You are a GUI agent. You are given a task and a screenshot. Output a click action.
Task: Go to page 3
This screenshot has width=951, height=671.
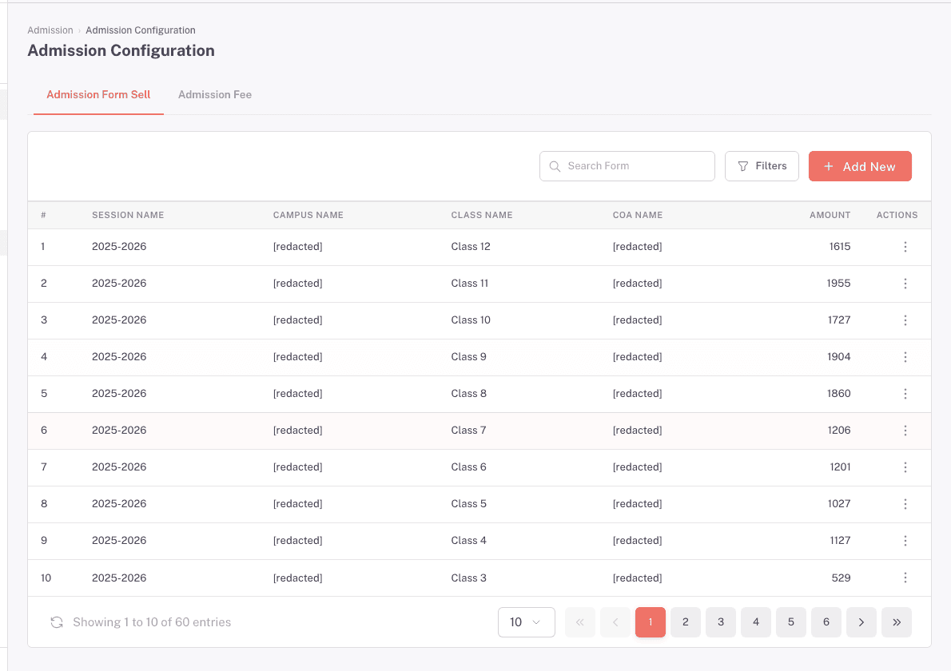click(x=721, y=622)
